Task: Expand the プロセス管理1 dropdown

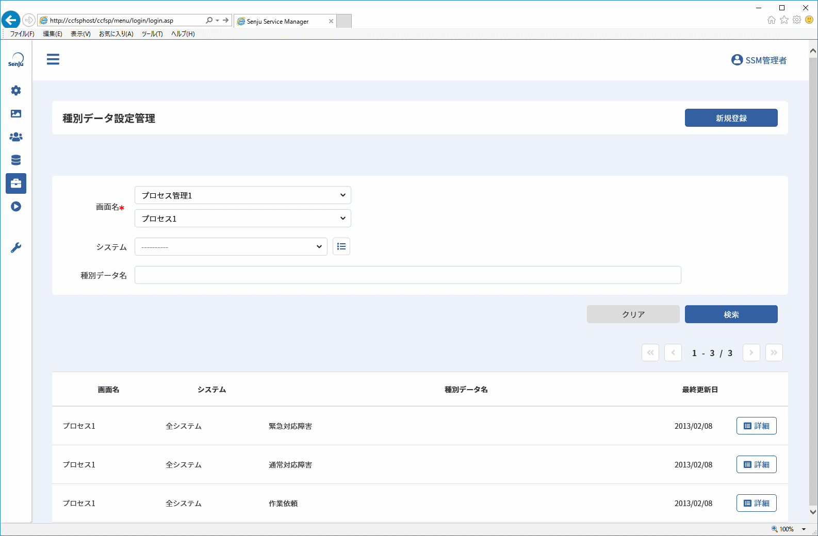Action: point(243,195)
